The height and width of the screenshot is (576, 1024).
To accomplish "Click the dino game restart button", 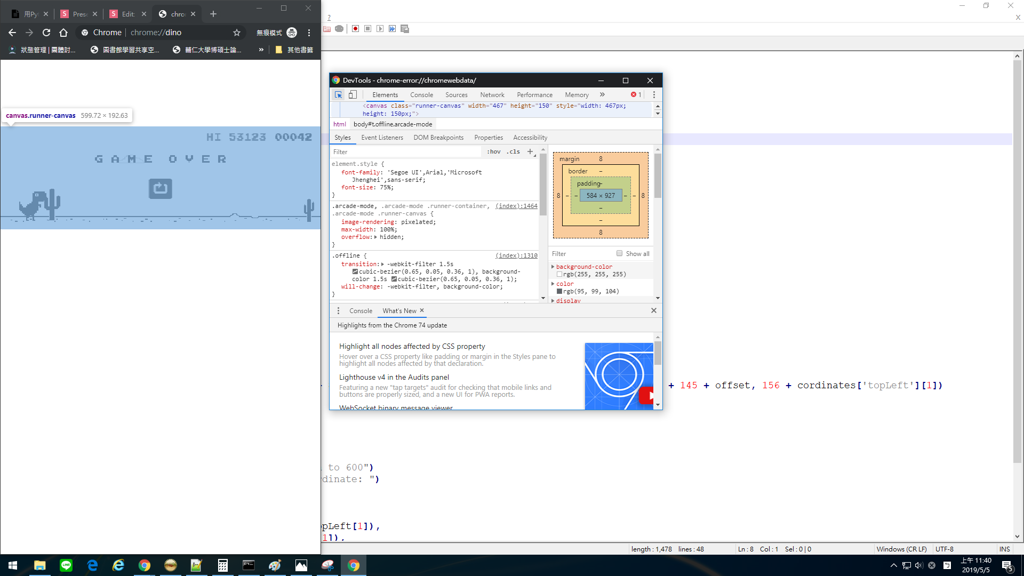I will pos(160,188).
